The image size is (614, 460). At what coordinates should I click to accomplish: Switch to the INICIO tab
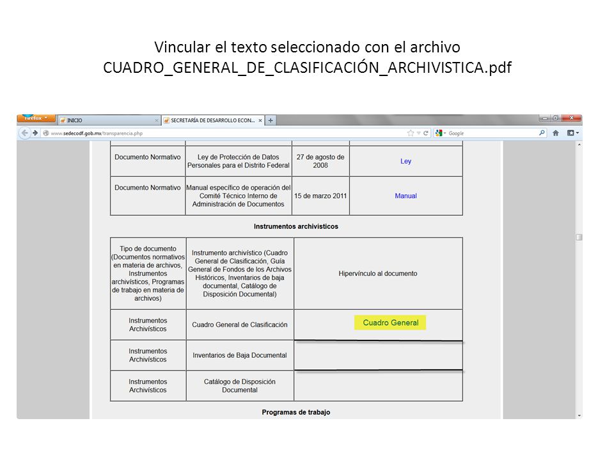tap(109, 120)
